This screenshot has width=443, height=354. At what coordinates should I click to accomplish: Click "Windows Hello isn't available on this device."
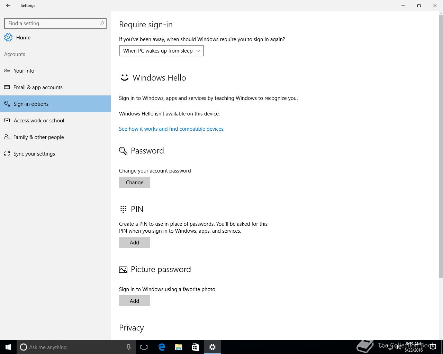[169, 113]
